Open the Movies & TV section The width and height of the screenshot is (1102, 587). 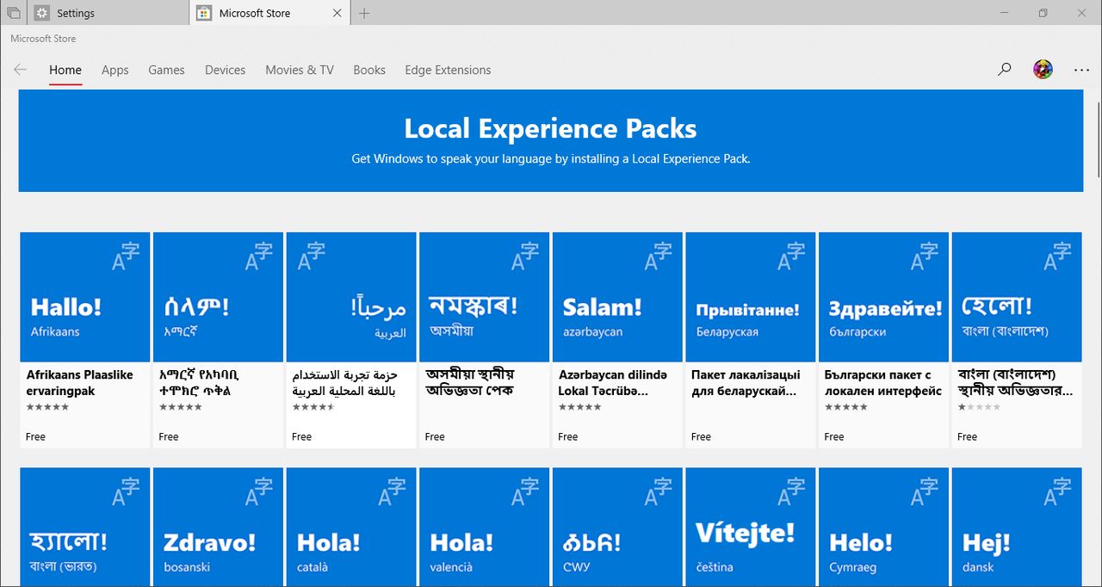(300, 70)
